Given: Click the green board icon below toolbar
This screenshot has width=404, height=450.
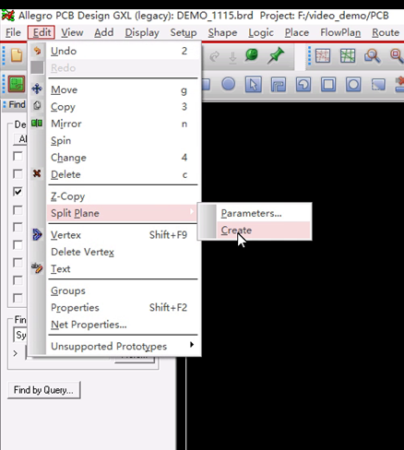Looking at the screenshot, I should click(x=17, y=84).
